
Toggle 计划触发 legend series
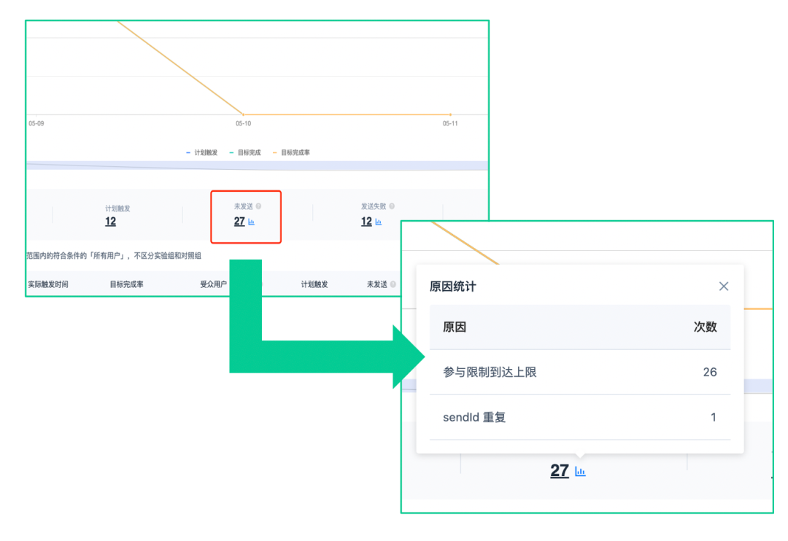202,152
